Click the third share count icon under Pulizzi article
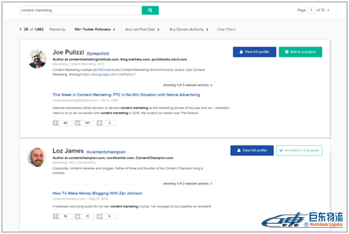Screen dimensions: 349x234 pos(99,123)
